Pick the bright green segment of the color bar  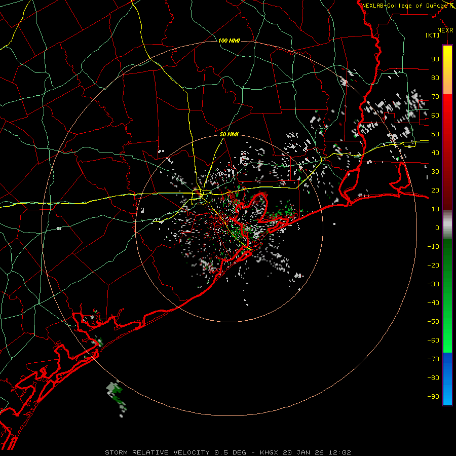(x=447, y=326)
